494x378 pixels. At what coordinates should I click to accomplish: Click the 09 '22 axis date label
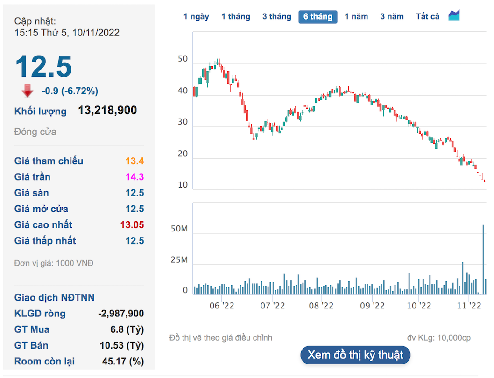(x=372, y=306)
